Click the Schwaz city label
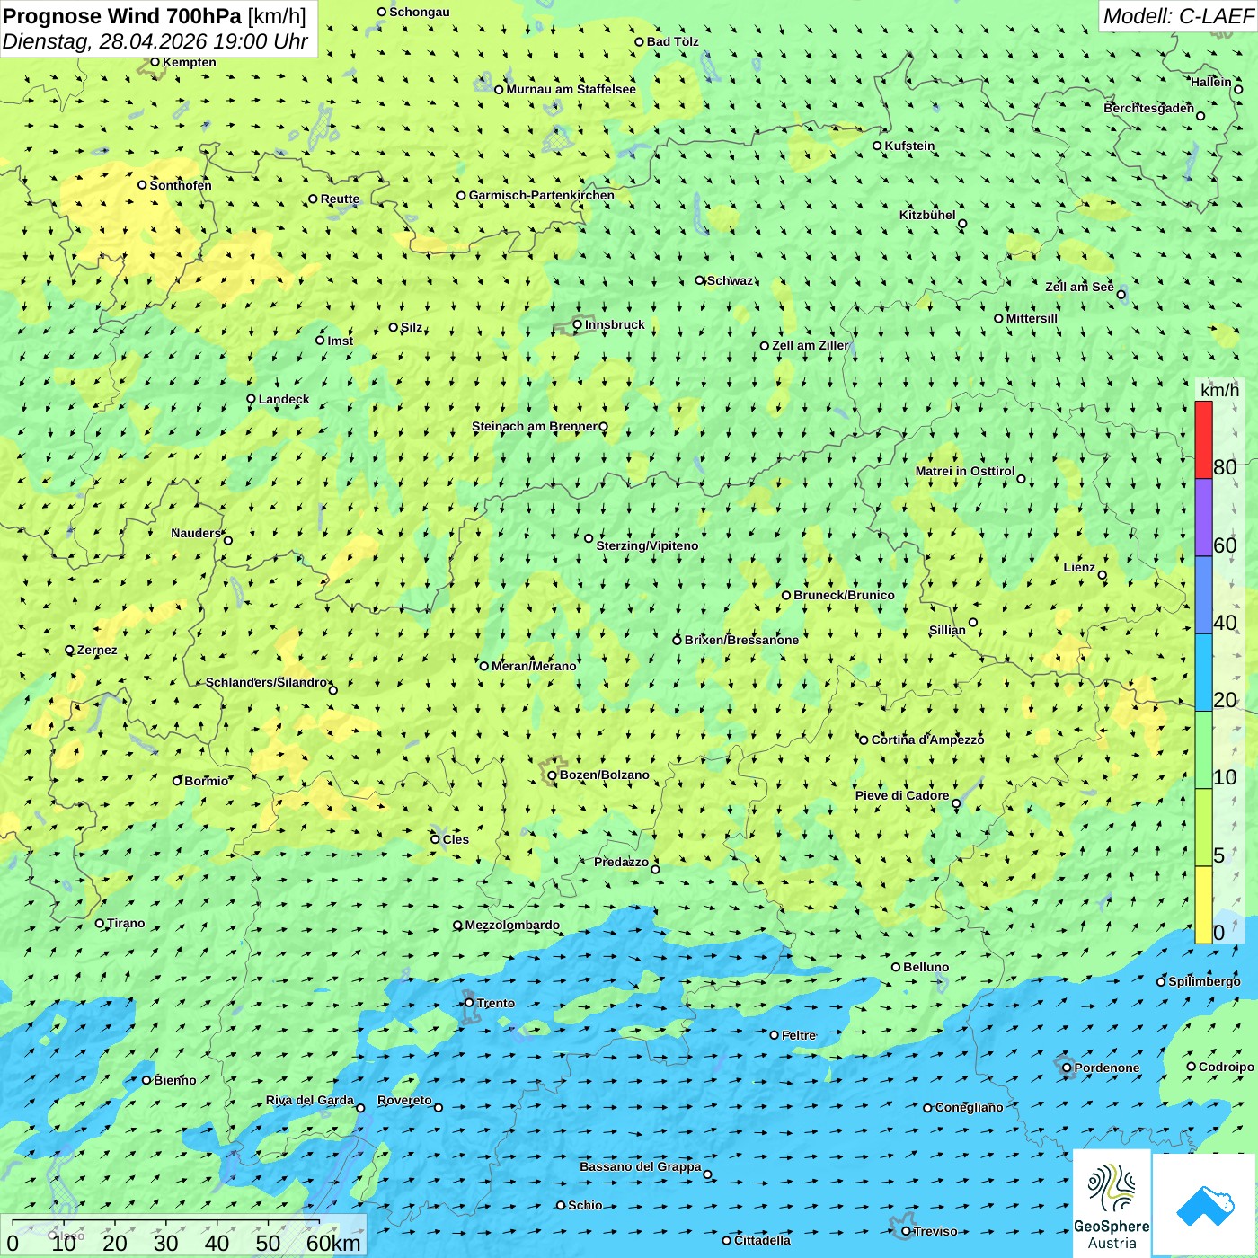 [730, 280]
